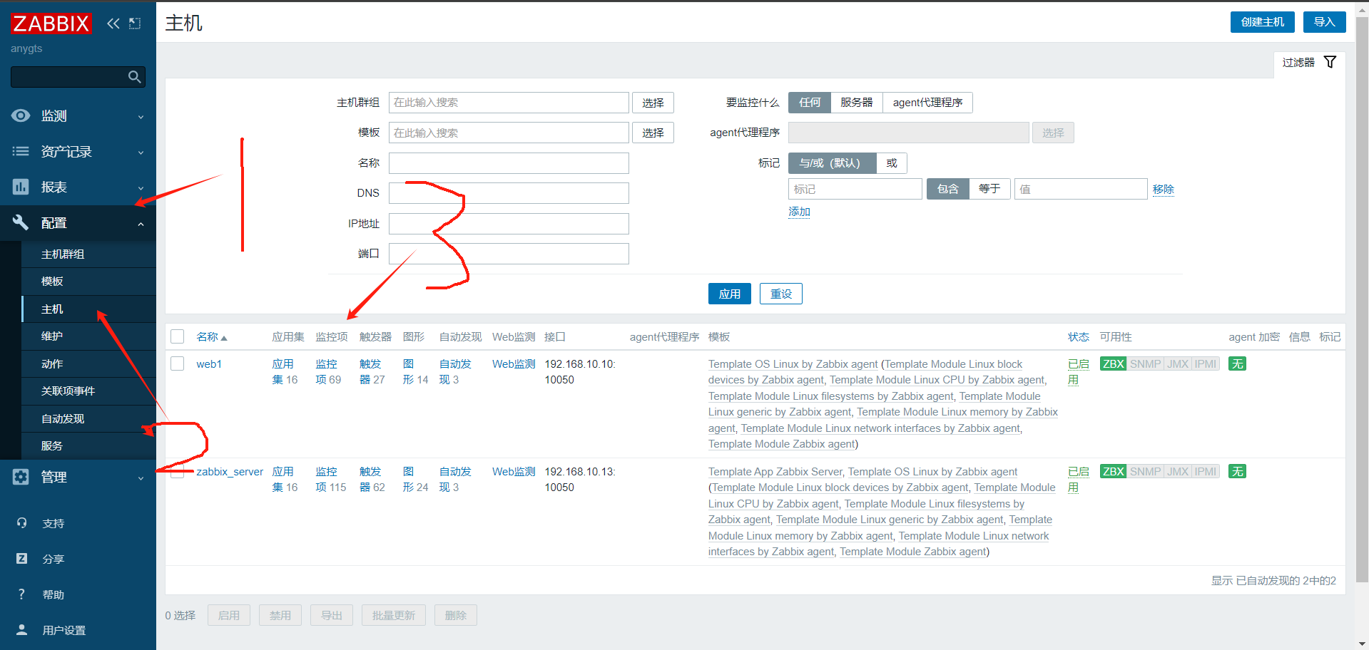Click the sidebar search magnifier icon

coord(134,77)
